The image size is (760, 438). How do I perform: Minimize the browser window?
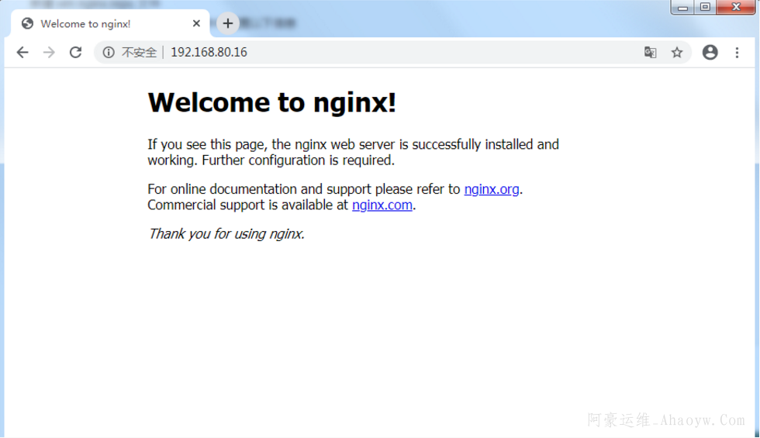[683, 8]
